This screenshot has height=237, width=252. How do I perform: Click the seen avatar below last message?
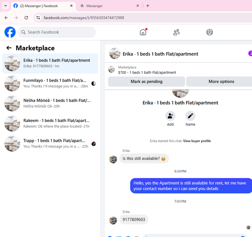click(x=248, y=227)
